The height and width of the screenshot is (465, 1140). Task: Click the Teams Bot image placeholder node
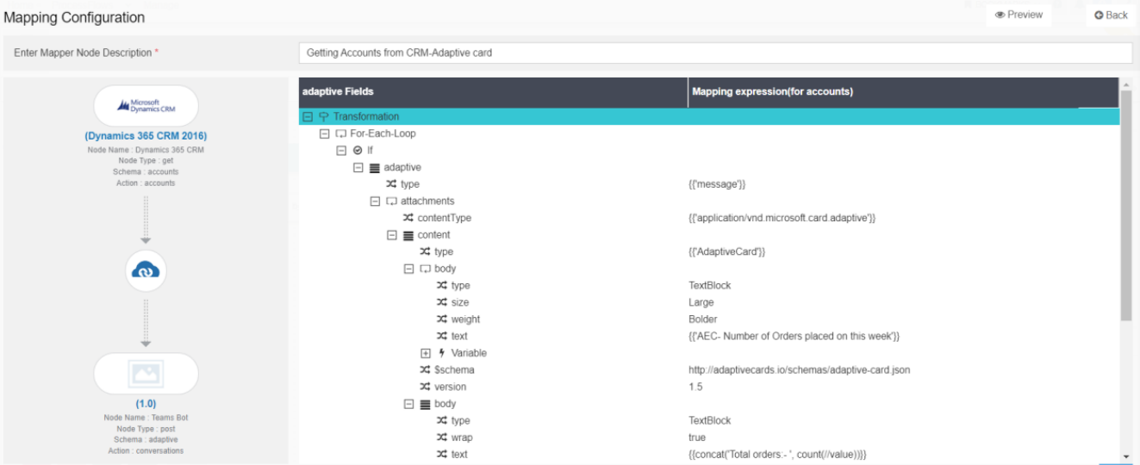(x=146, y=373)
